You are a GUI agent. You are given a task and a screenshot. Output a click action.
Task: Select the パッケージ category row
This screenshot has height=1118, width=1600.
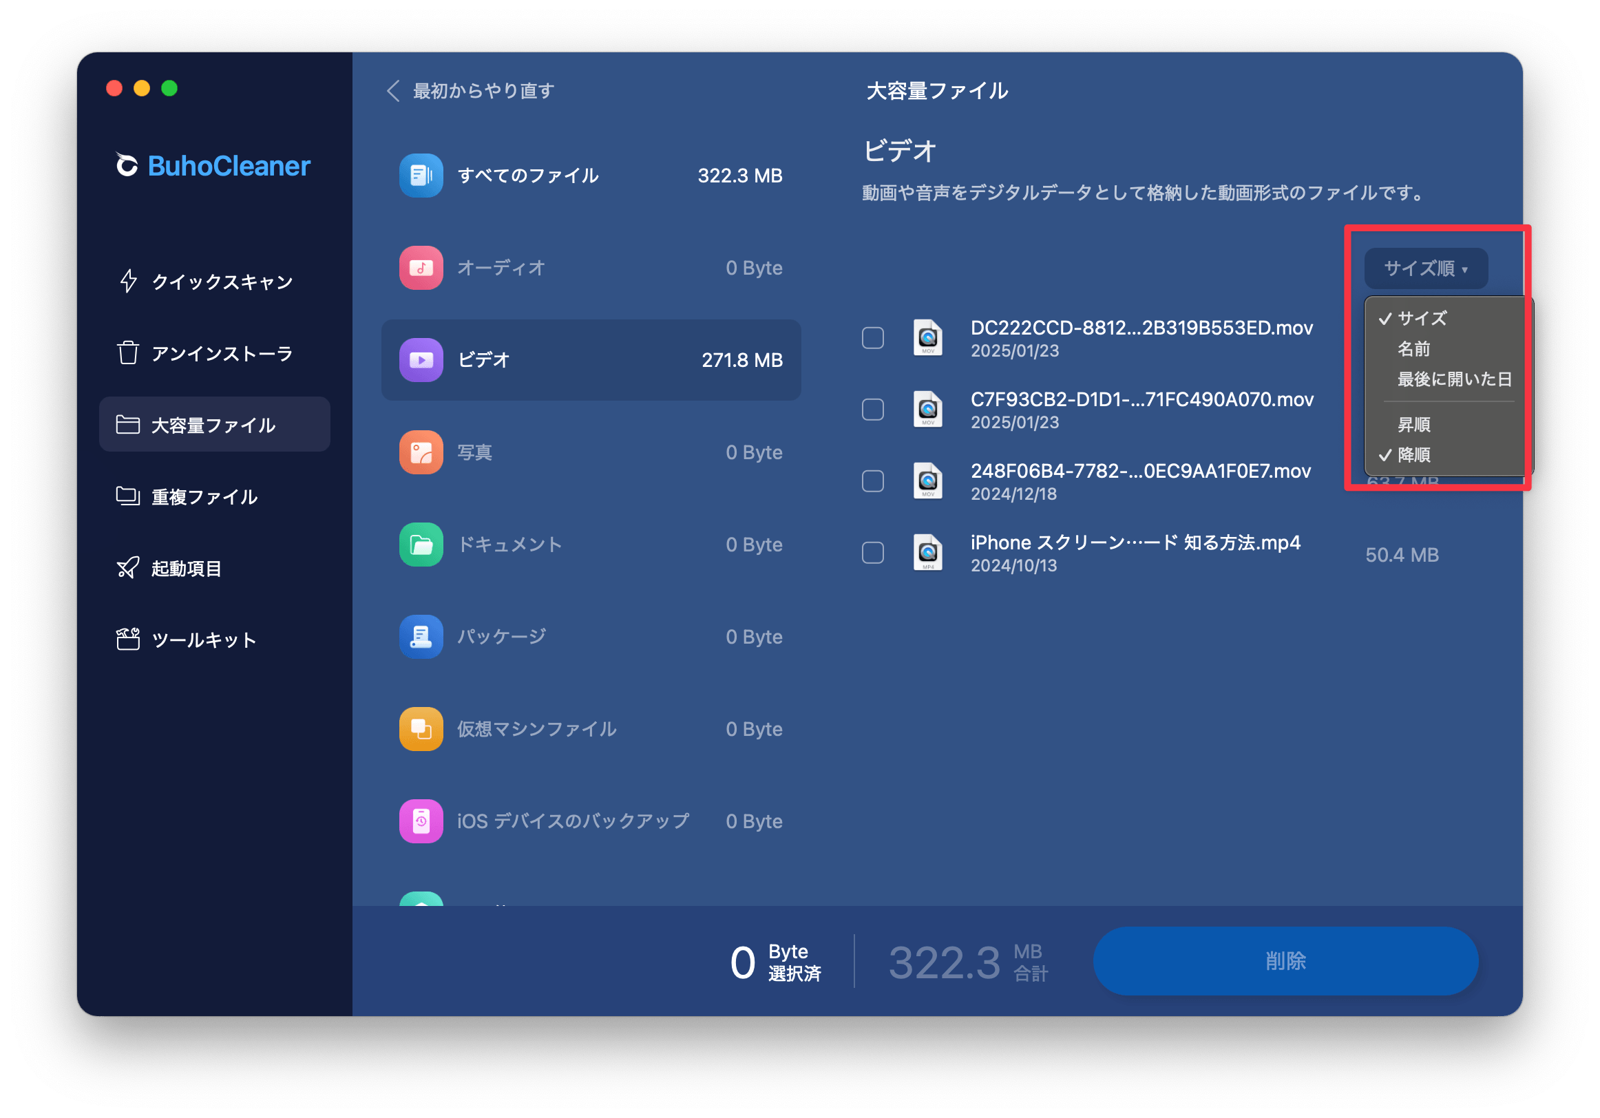591,636
